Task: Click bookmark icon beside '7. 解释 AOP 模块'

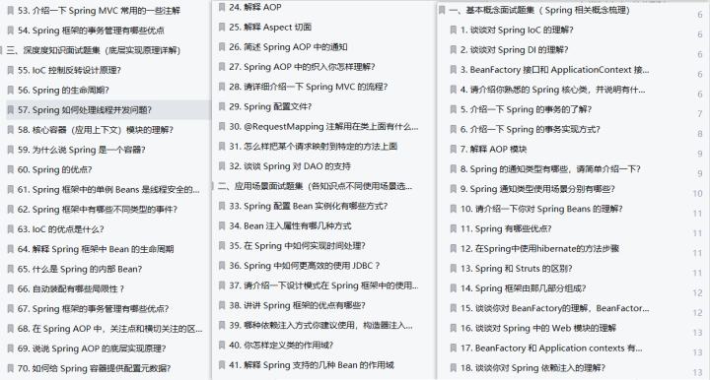Action: pyautogui.click(x=454, y=149)
